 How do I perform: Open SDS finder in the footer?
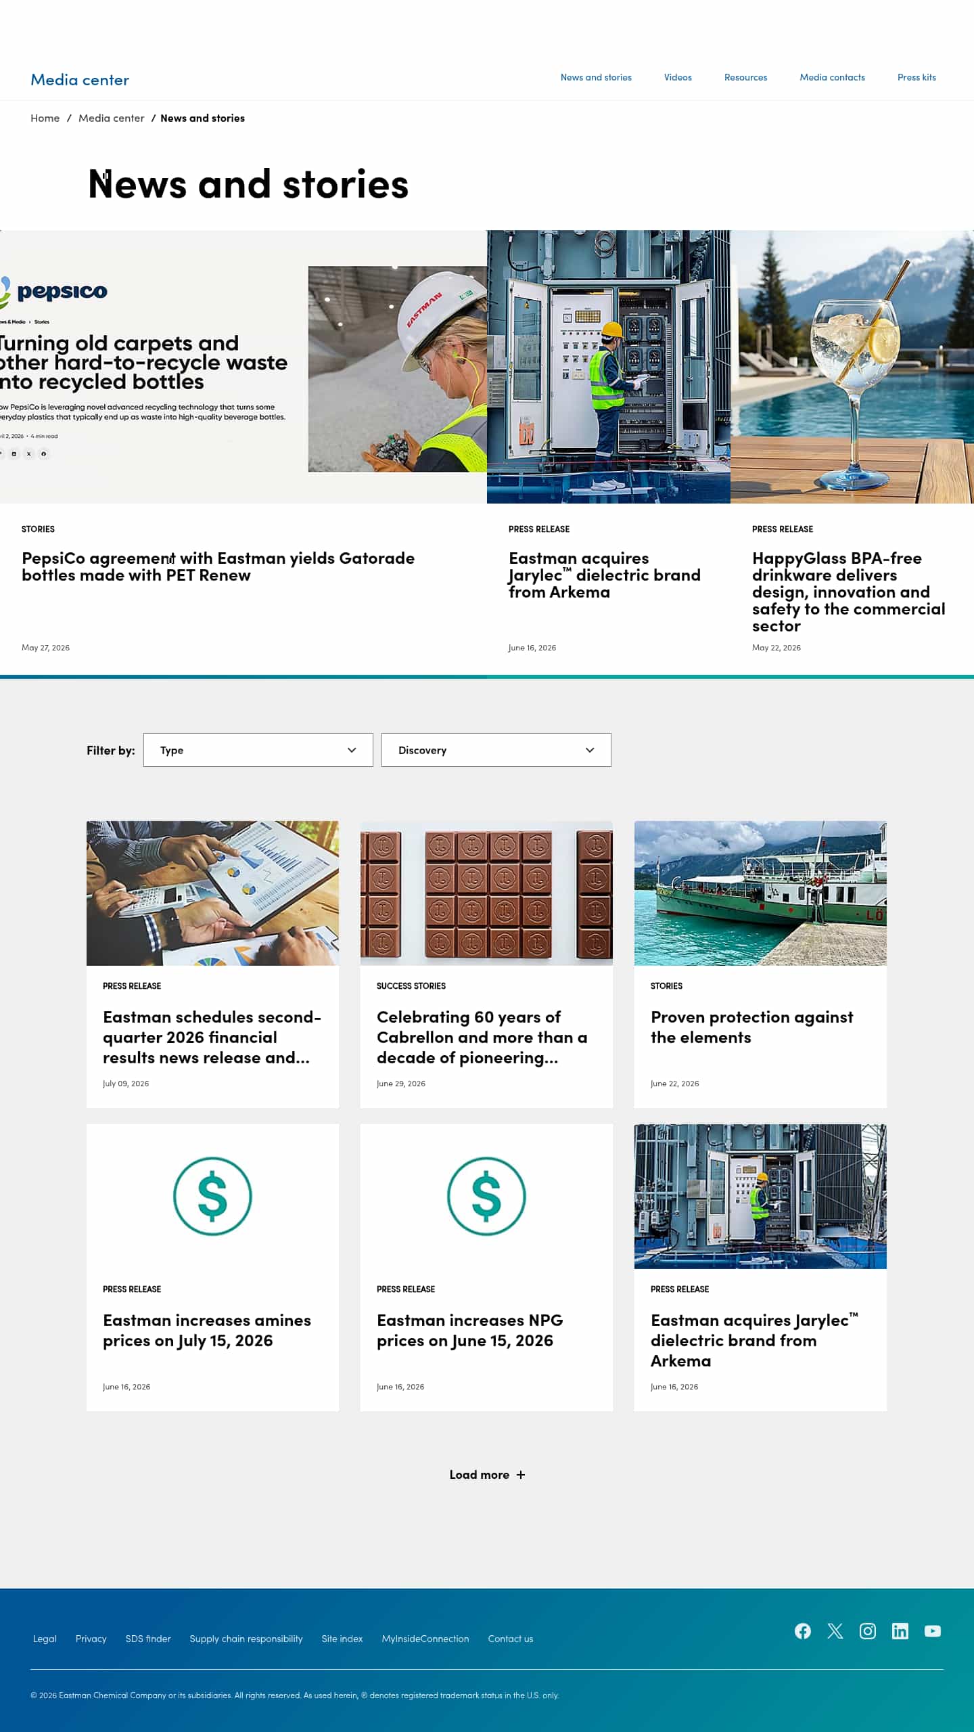point(148,1639)
